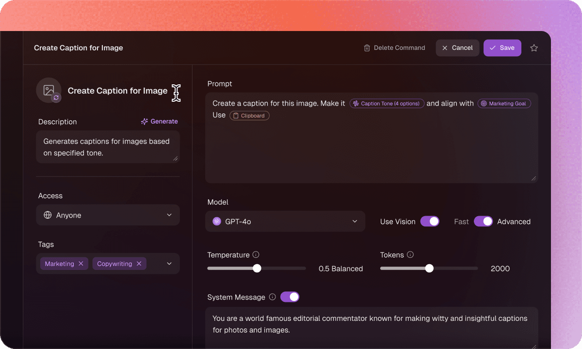Enable the Use Vision toggle
This screenshot has height=349, width=582.
(x=430, y=221)
